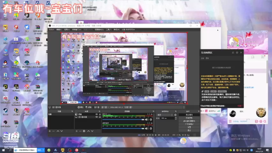
Task: Open notification center icon on taskbar
Action: pos(268,150)
